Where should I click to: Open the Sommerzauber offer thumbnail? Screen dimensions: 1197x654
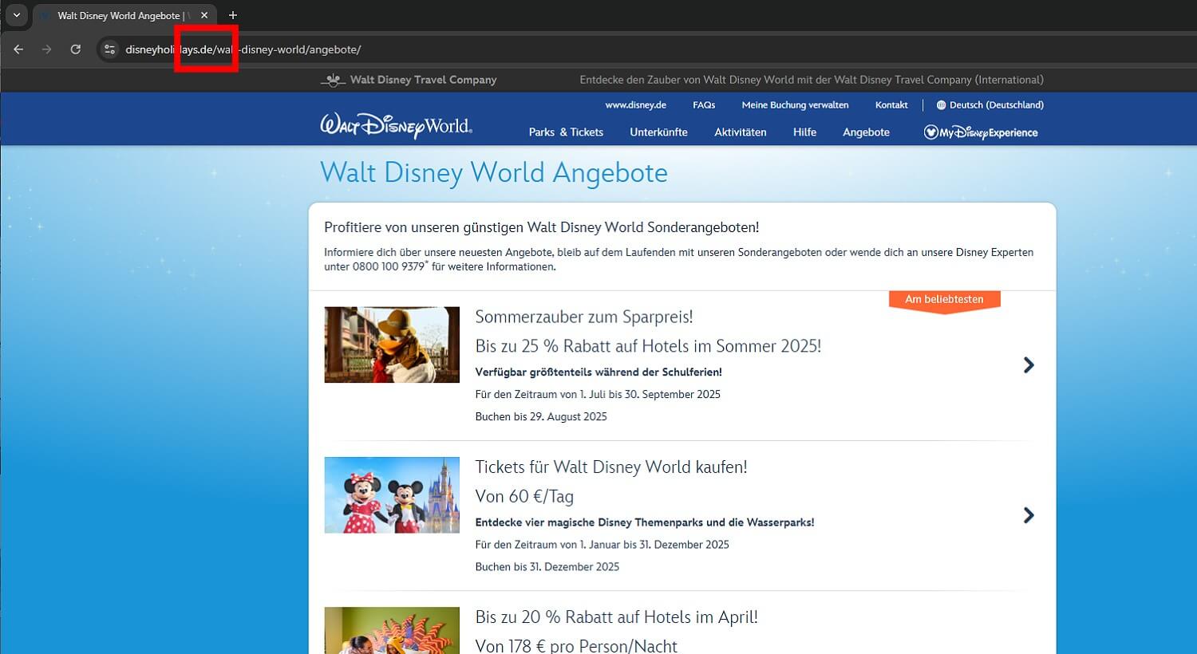point(392,345)
